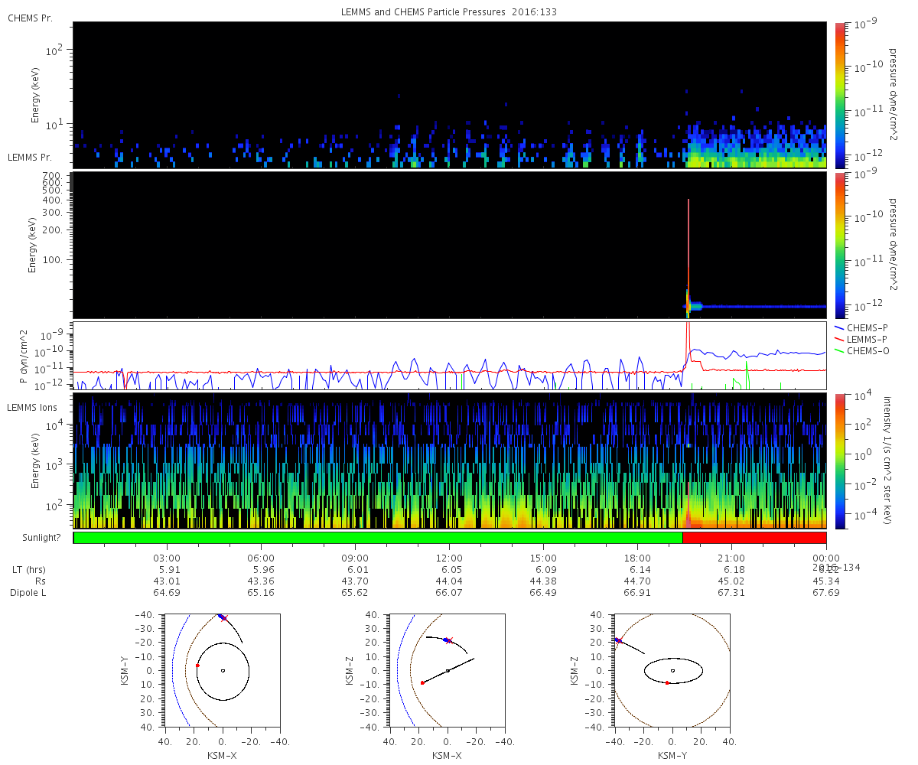
Task: Click the LEMMS Ions intensity color bar
Action: pos(840,461)
